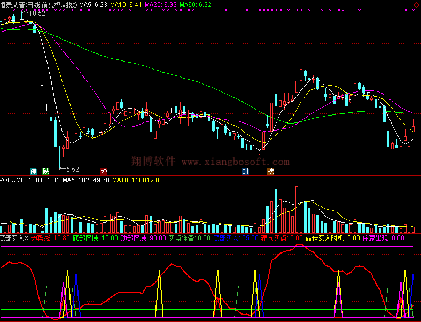Click the green 底部区域: 10.00 label
The image size is (421, 322).
[95, 238]
